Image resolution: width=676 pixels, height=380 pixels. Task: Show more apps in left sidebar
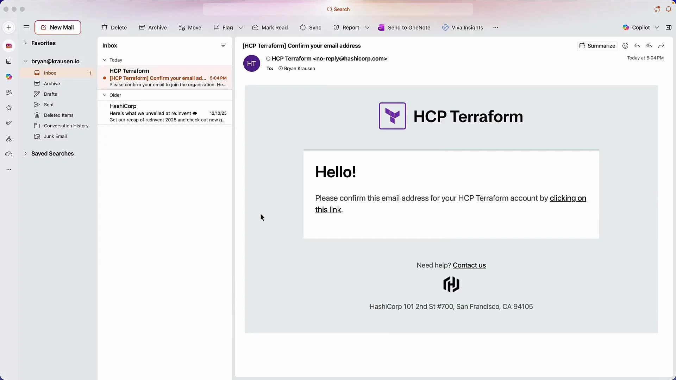(x=9, y=170)
